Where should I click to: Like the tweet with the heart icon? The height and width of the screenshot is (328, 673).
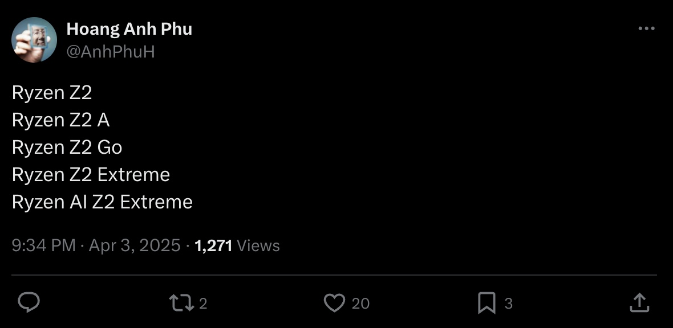coord(334,303)
